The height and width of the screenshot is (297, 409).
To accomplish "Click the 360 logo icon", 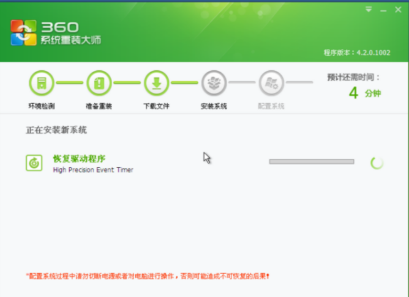I will click(x=23, y=32).
